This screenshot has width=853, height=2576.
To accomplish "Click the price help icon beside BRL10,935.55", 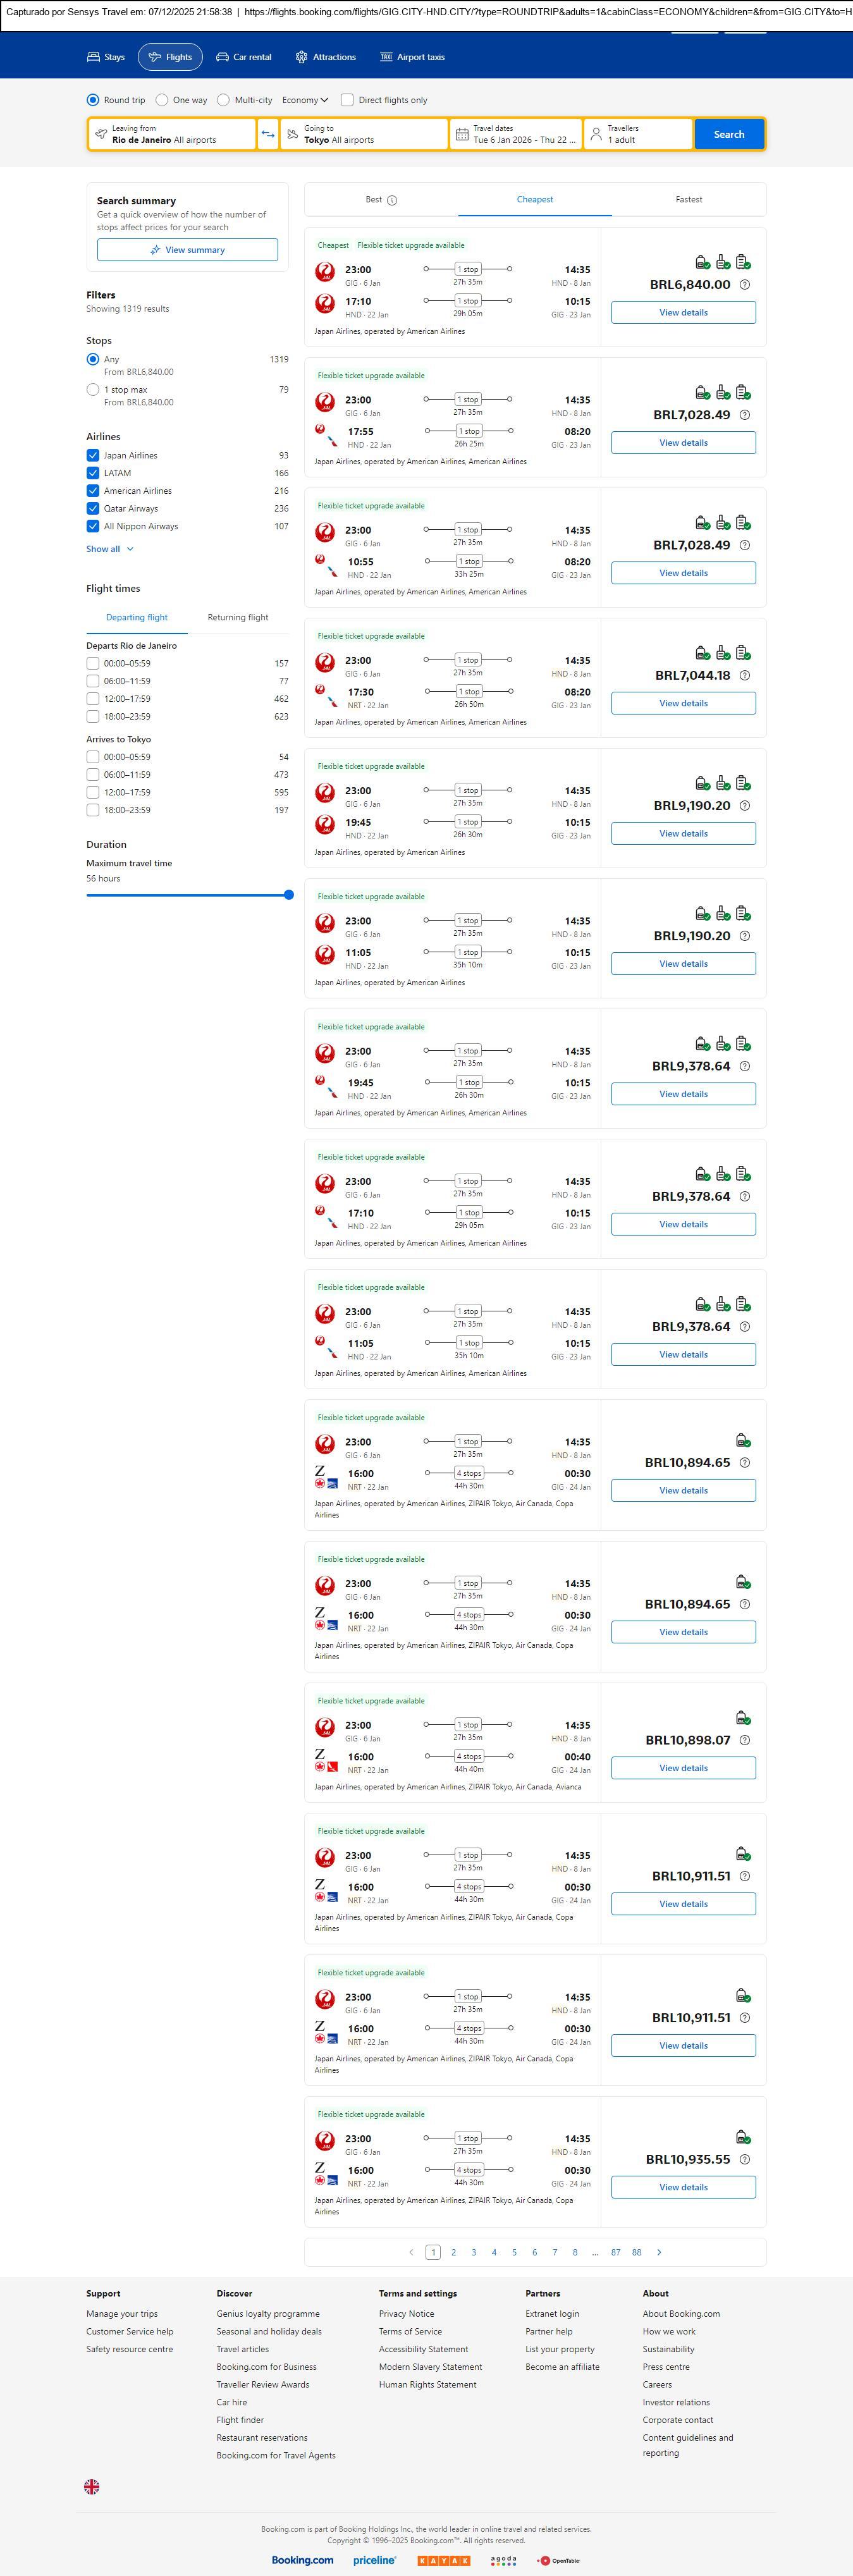I will coord(744,2159).
